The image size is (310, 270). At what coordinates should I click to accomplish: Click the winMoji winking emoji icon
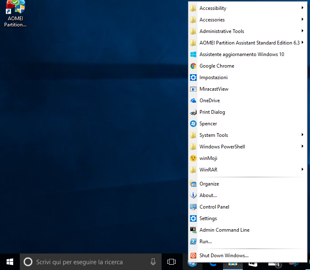tap(193, 158)
